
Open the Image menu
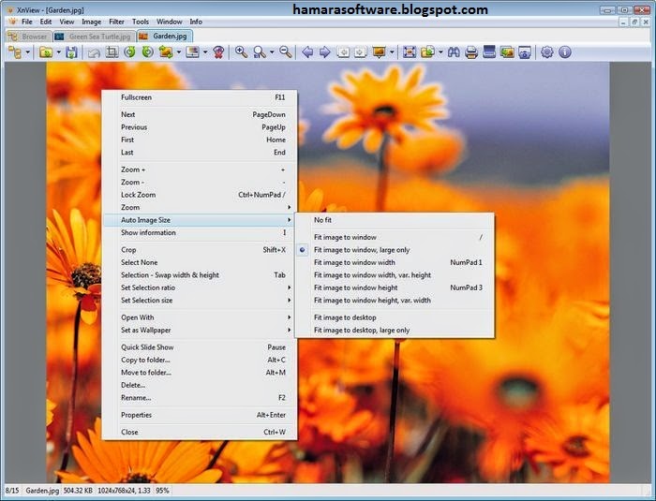(91, 22)
